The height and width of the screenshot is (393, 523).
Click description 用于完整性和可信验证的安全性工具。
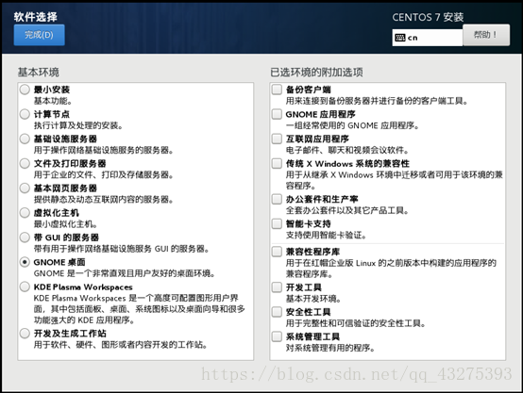pyautogui.click(x=356, y=323)
